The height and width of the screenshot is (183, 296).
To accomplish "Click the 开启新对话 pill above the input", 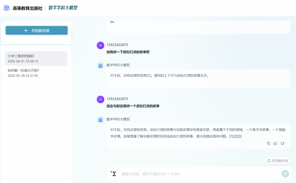I will point(278,161).
